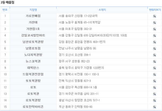Viewport: 162px width, 111px height.
Task: Open location lookup for 강일코사할인마트
Action: 154,36
